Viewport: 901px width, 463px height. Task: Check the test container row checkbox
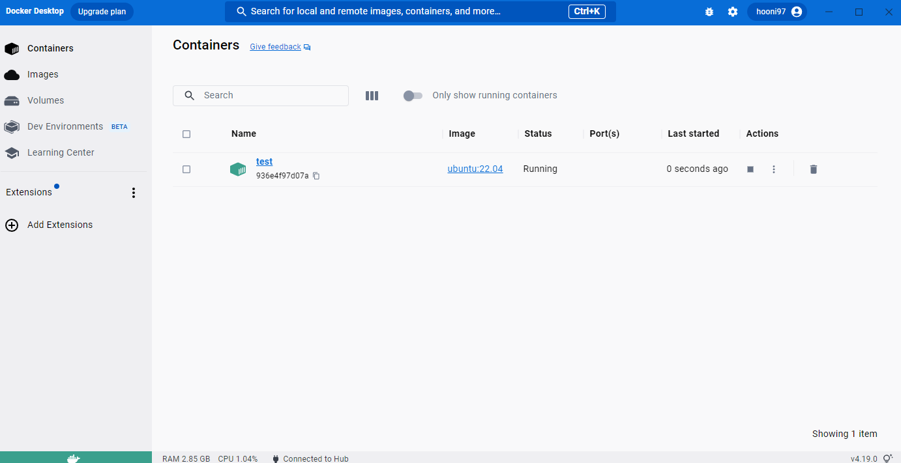(x=186, y=169)
